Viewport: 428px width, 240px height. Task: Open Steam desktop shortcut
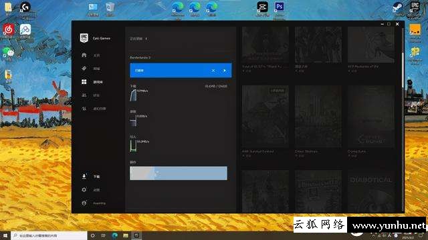(398, 8)
